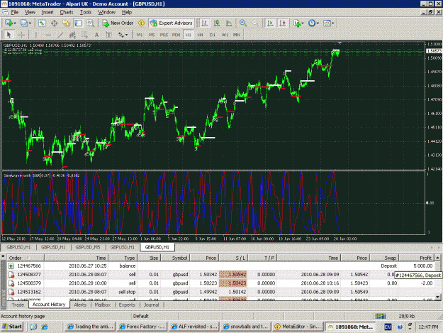Click the Arrows drawing tool icon
Image resolution: width=443 pixels, height=333 pixels.
(121, 35)
